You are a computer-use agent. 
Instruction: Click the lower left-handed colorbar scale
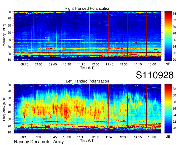click(168, 109)
